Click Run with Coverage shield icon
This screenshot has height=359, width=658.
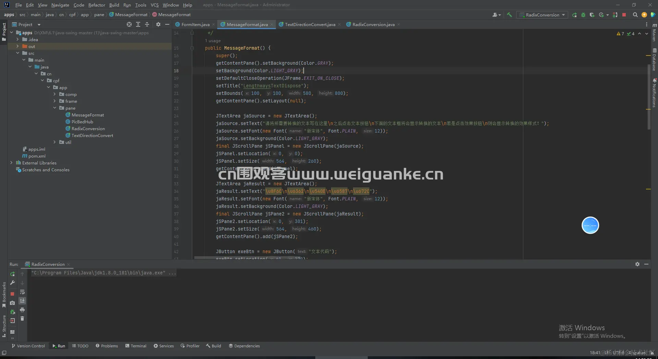pyautogui.click(x=592, y=15)
